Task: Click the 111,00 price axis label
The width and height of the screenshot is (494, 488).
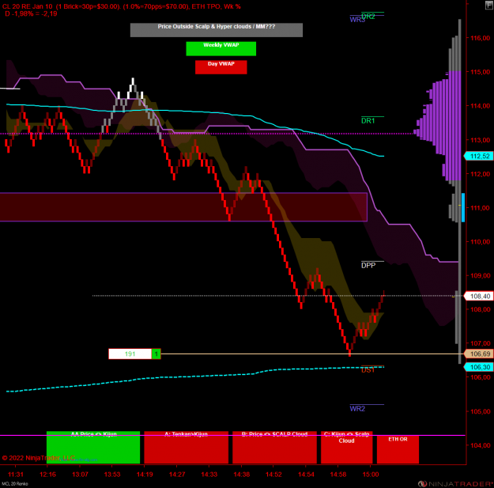Action: coord(480,208)
